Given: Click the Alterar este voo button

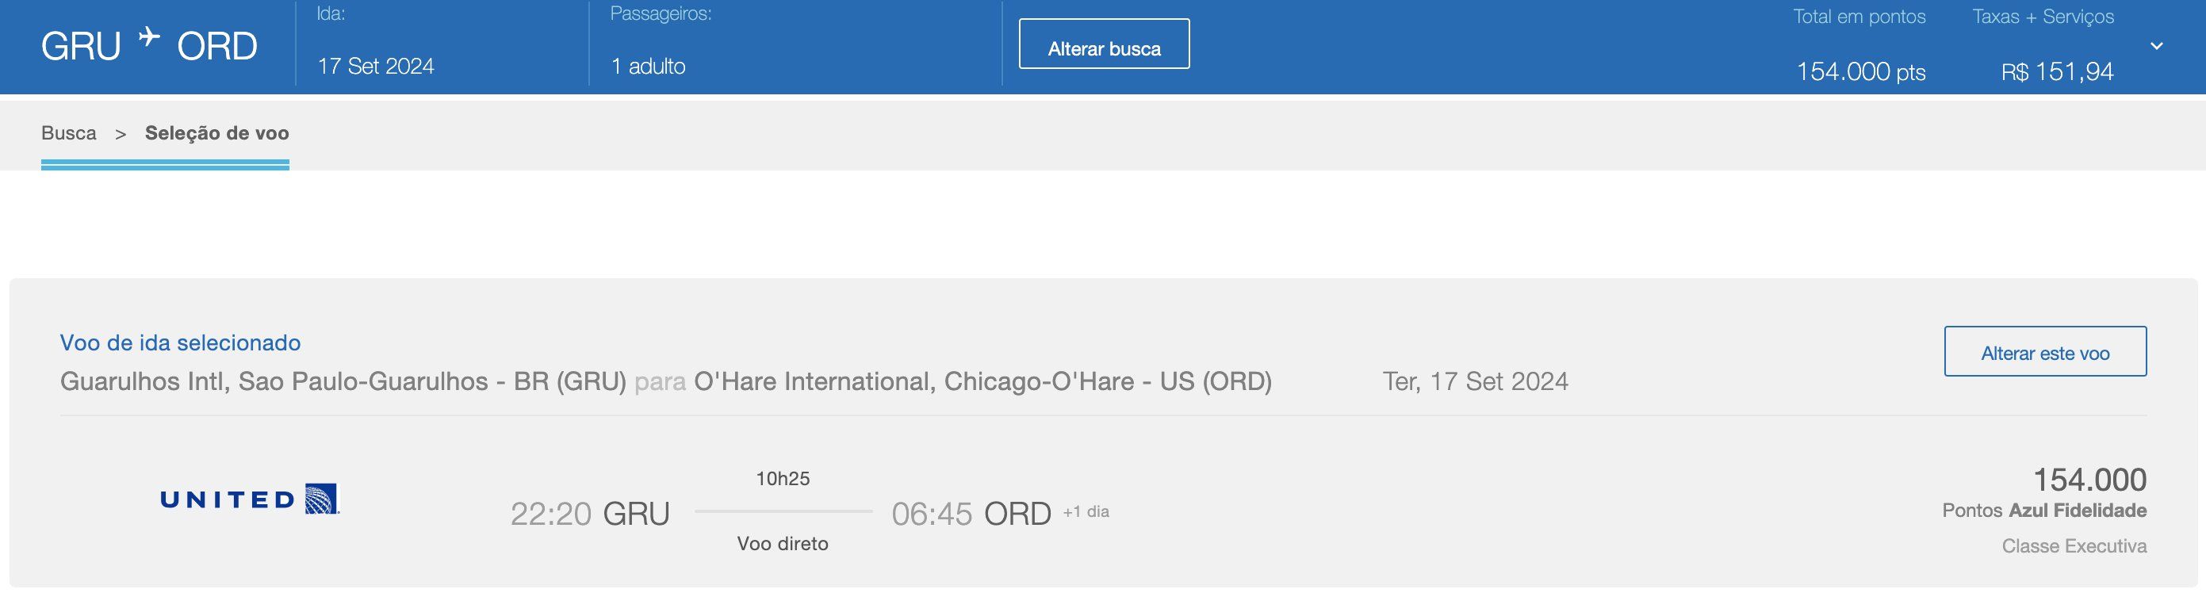Looking at the screenshot, I should pyautogui.click(x=2045, y=351).
